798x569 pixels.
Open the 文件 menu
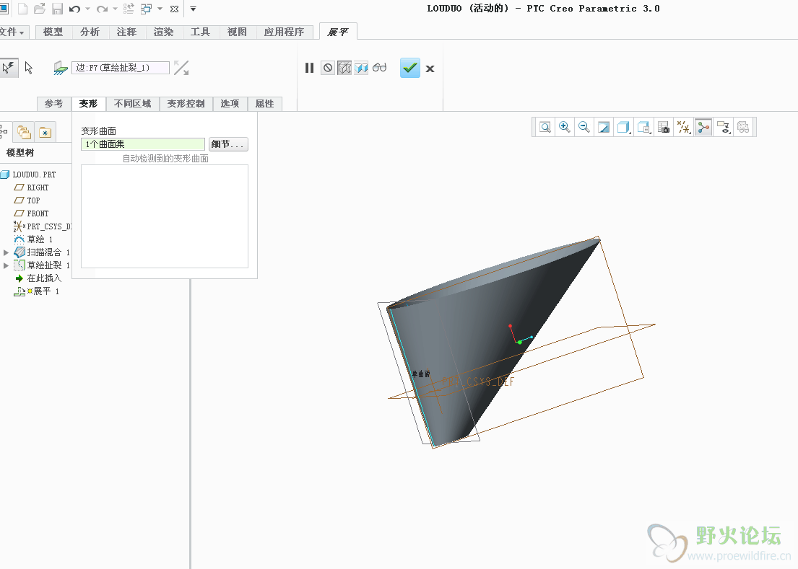click(x=13, y=32)
